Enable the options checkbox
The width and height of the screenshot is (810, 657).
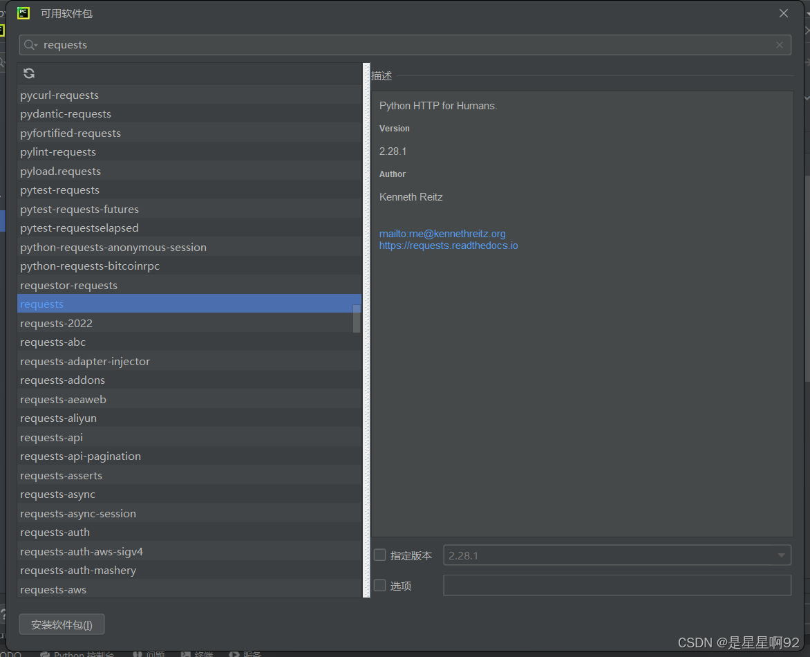click(x=379, y=585)
